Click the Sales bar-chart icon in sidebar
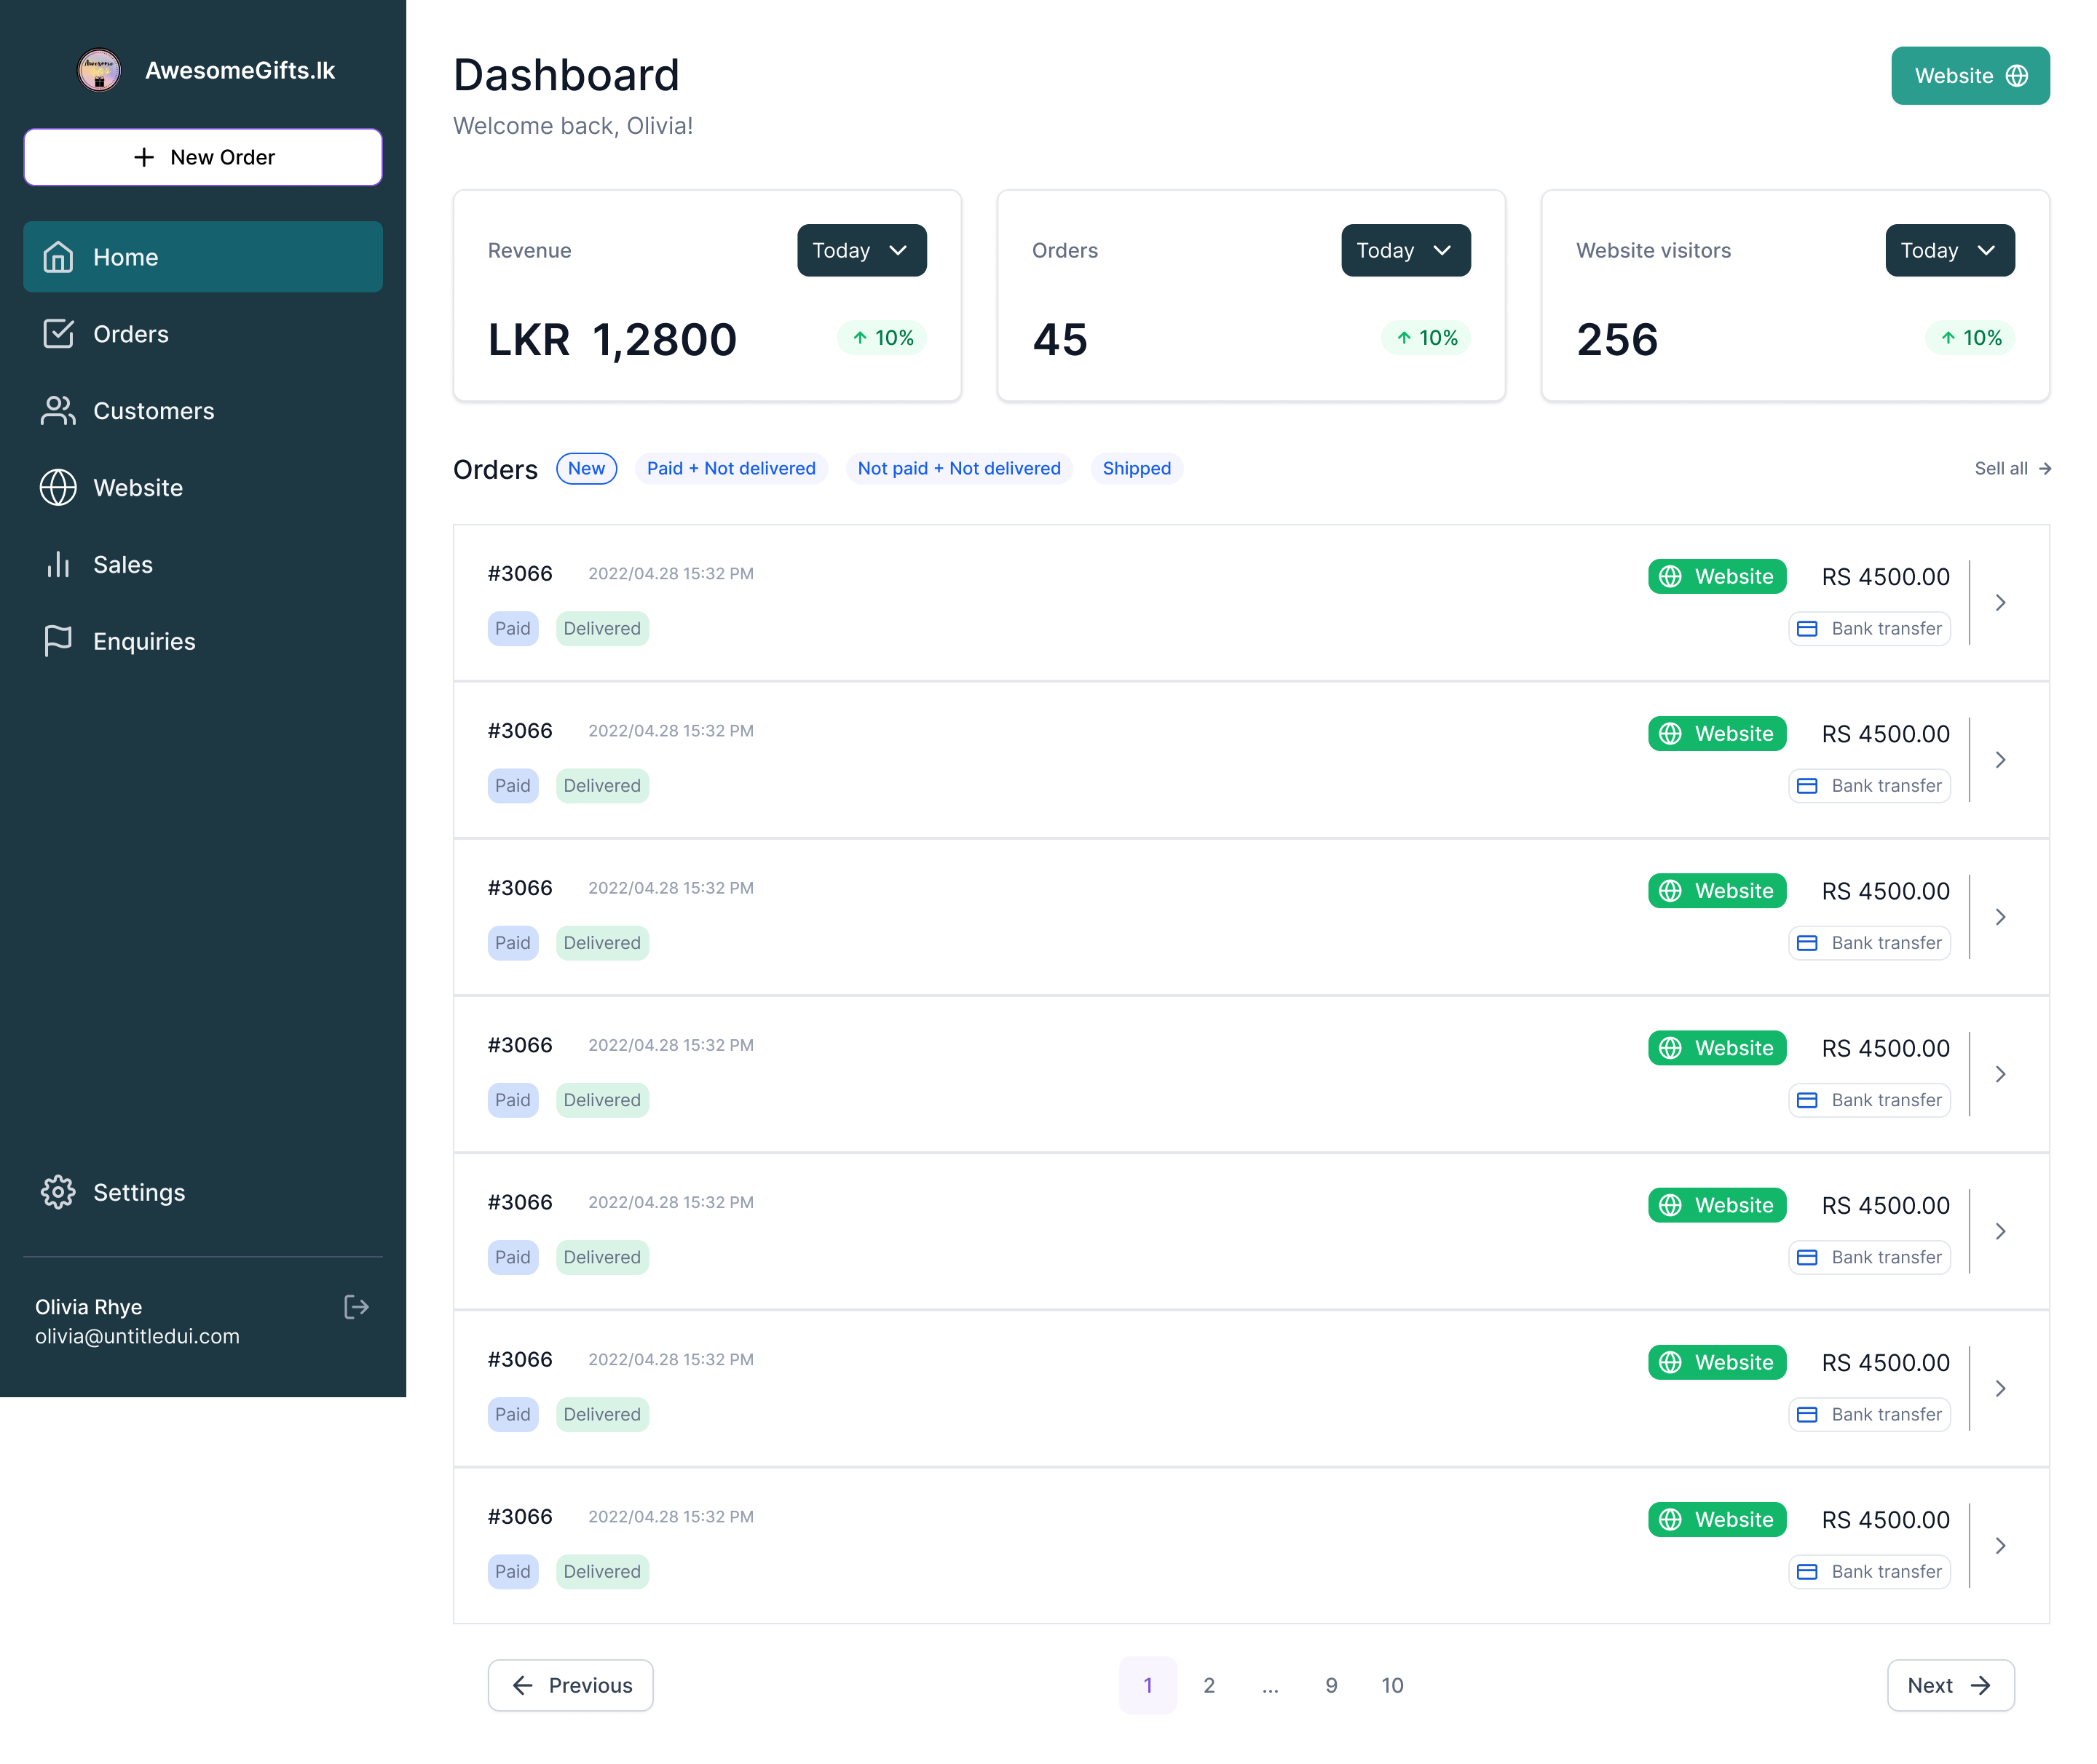Viewport: 2097px width, 1764px height. click(58, 565)
